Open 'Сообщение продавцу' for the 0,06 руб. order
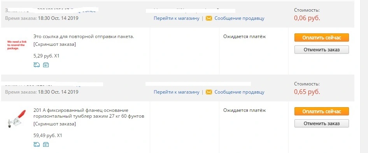368x153 pixels. (239, 18)
